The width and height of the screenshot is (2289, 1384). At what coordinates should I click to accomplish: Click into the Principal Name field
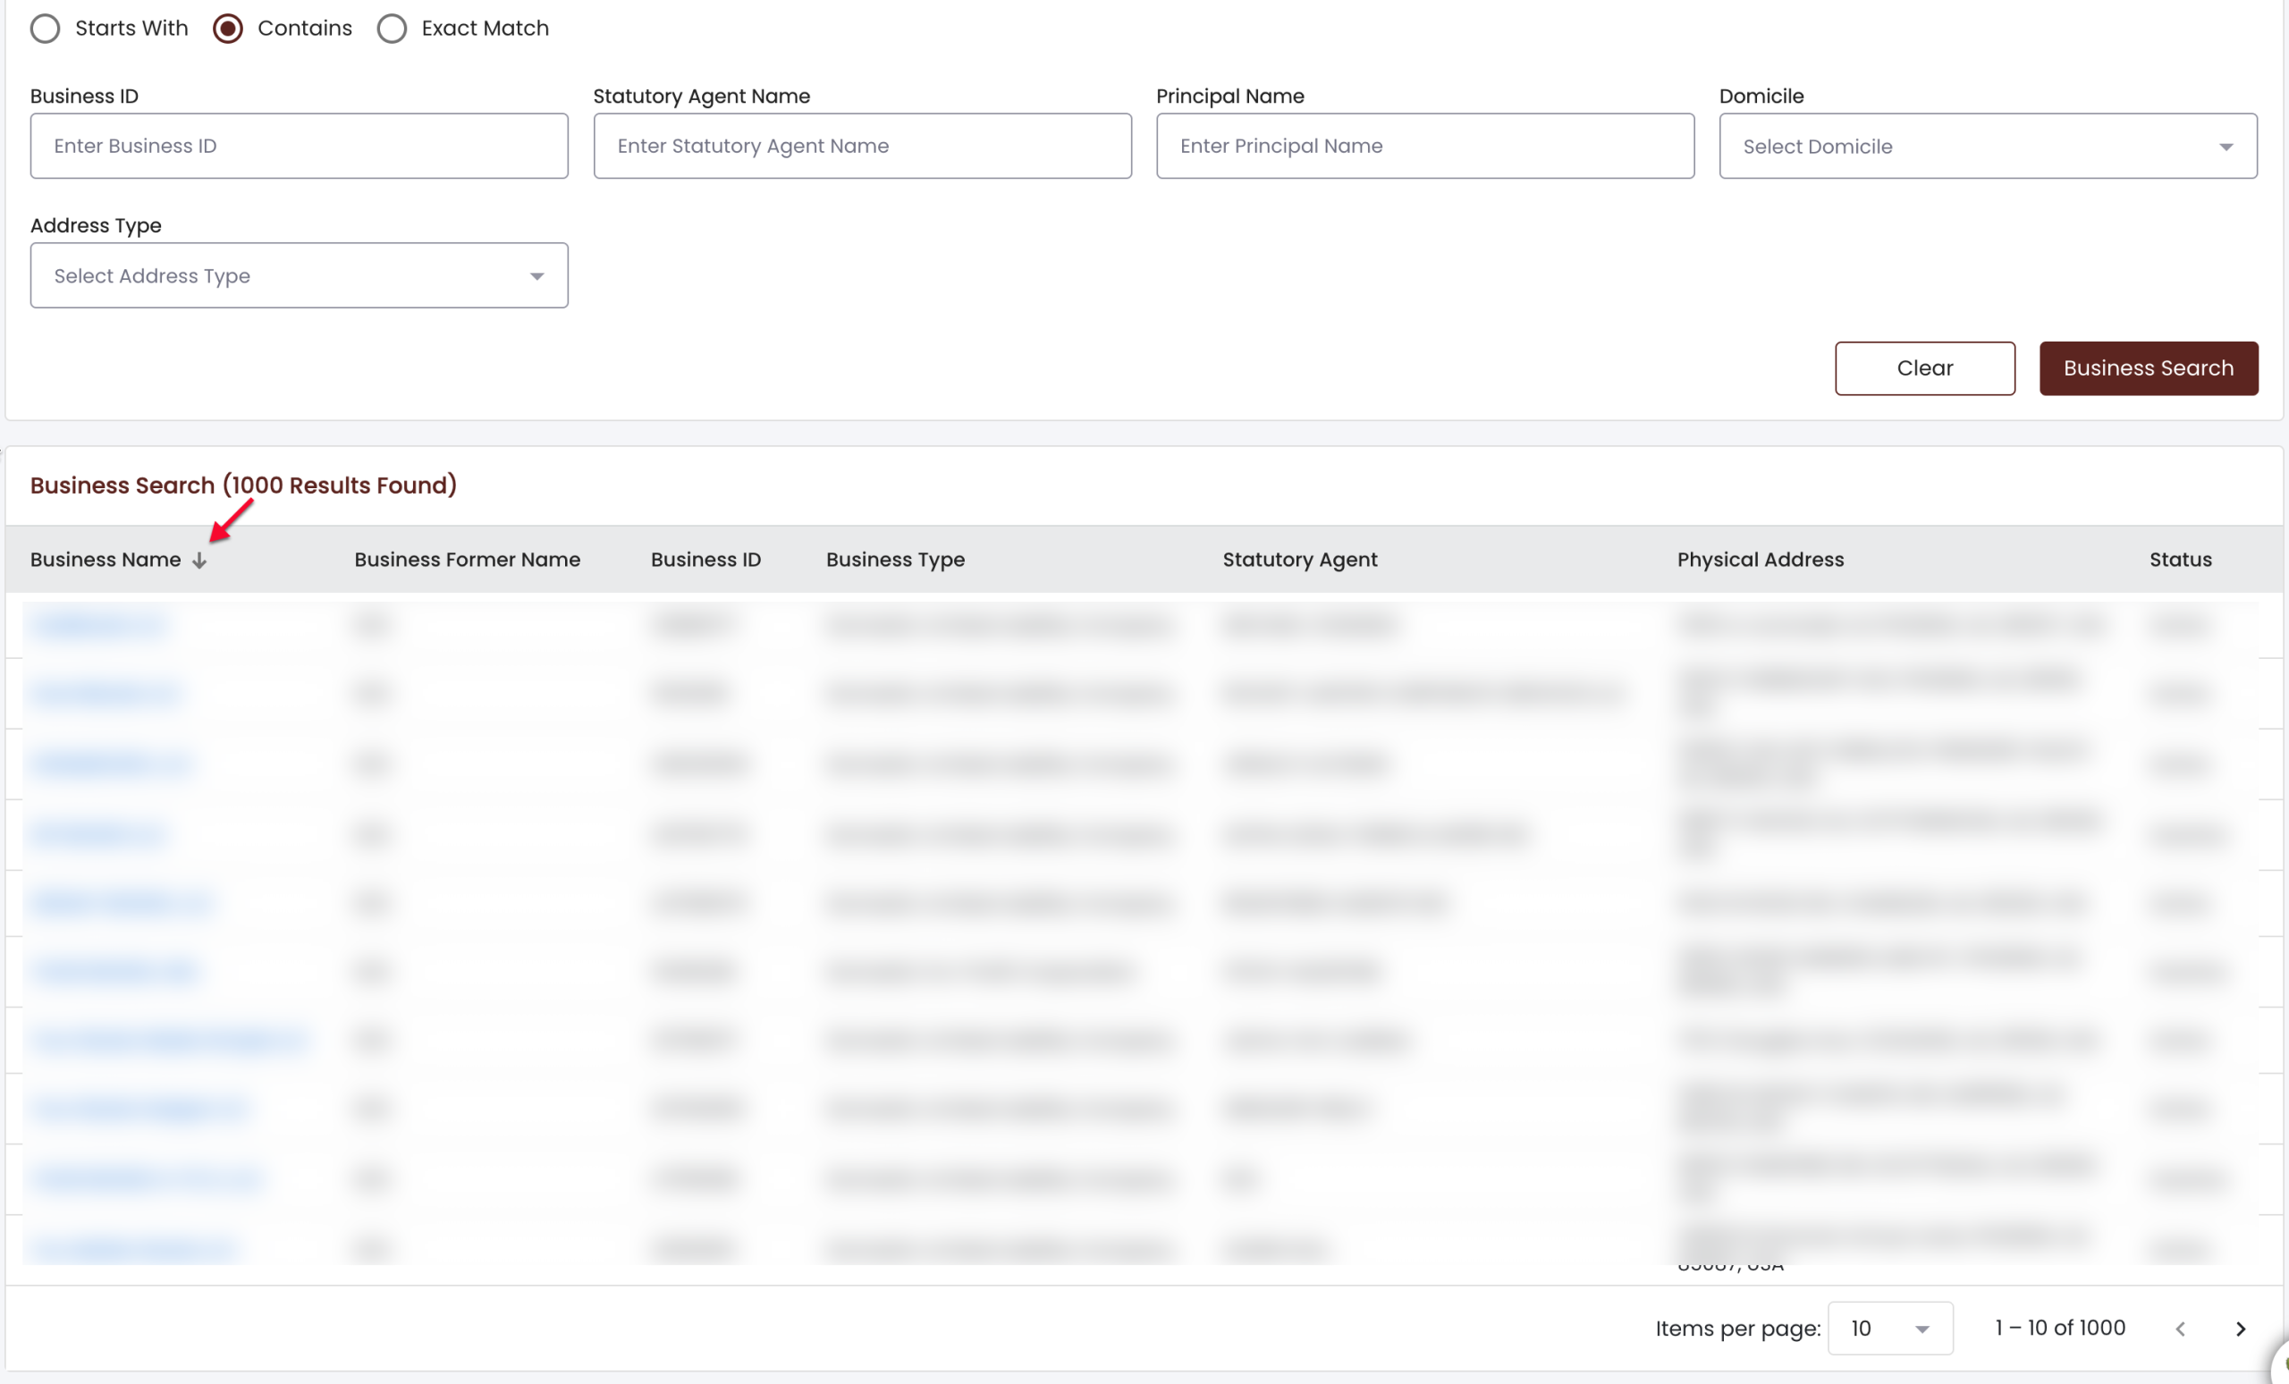point(1425,146)
